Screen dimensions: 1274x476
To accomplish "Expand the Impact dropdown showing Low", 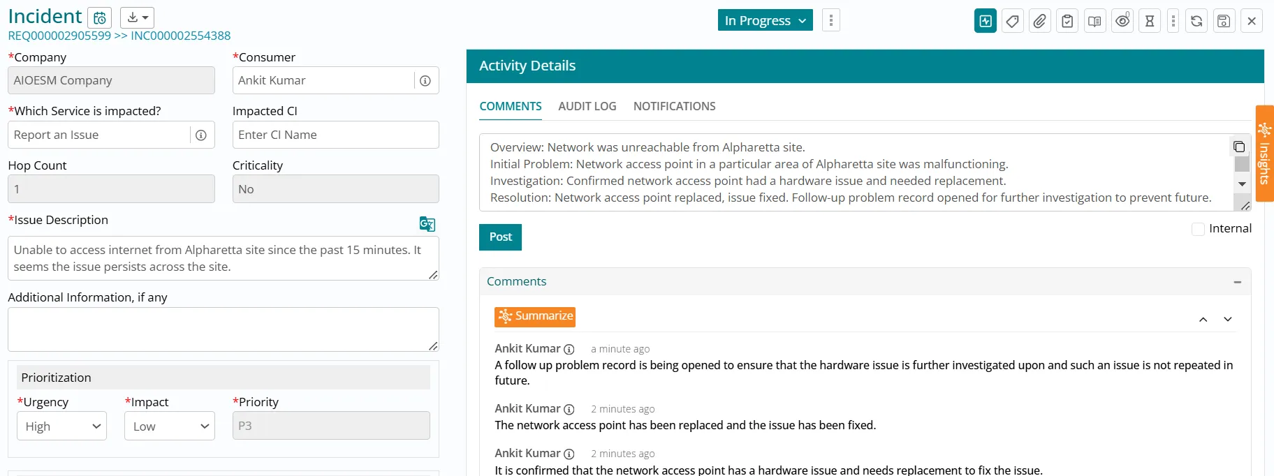I will click(x=169, y=426).
